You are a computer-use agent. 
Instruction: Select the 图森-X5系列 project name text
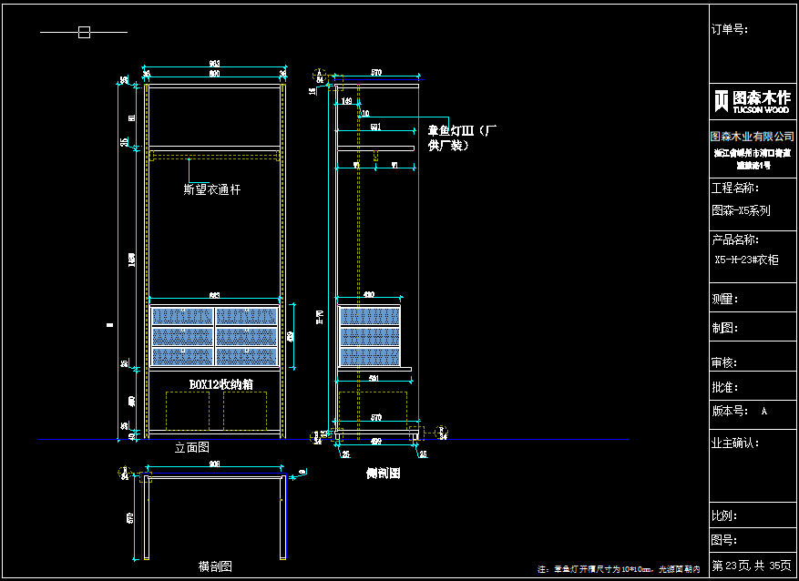740,209
